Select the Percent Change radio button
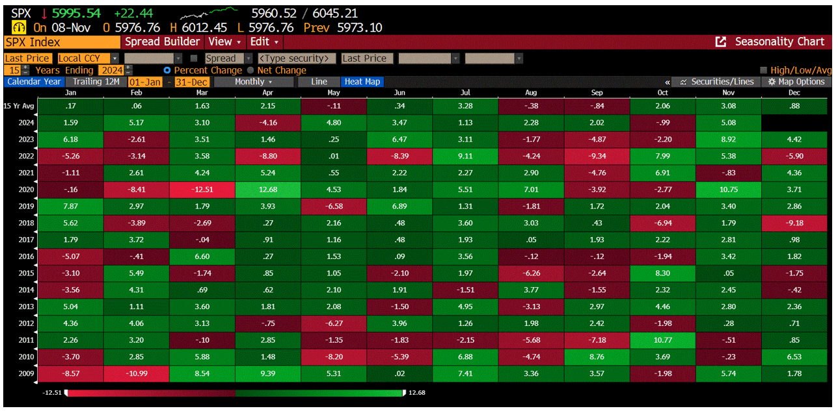838x413 pixels. pyautogui.click(x=167, y=70)
